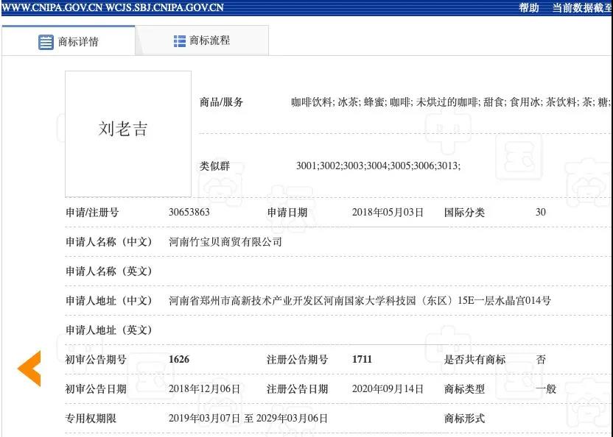Click the WCJS.SBJ.CNIPA.GOV.CN header text
This screenshot has height=437, width=613.
(x=164, y=8)
